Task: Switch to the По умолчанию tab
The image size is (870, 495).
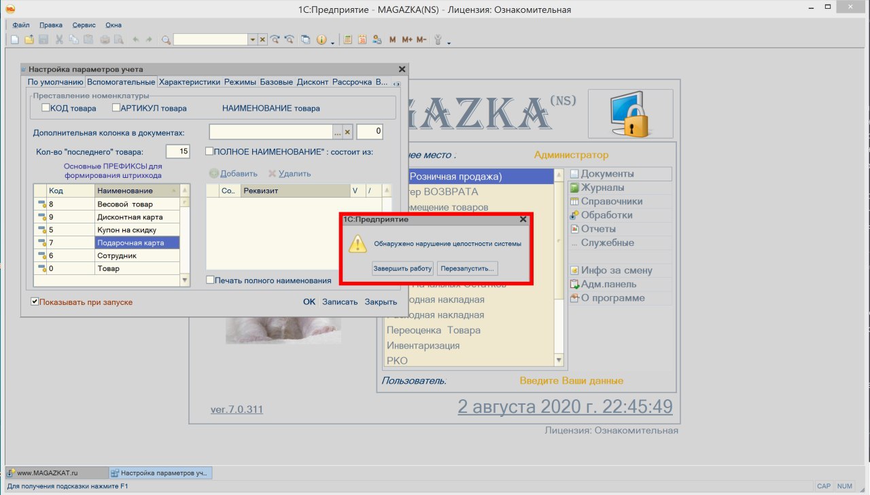Action: [x=56, y=82]
